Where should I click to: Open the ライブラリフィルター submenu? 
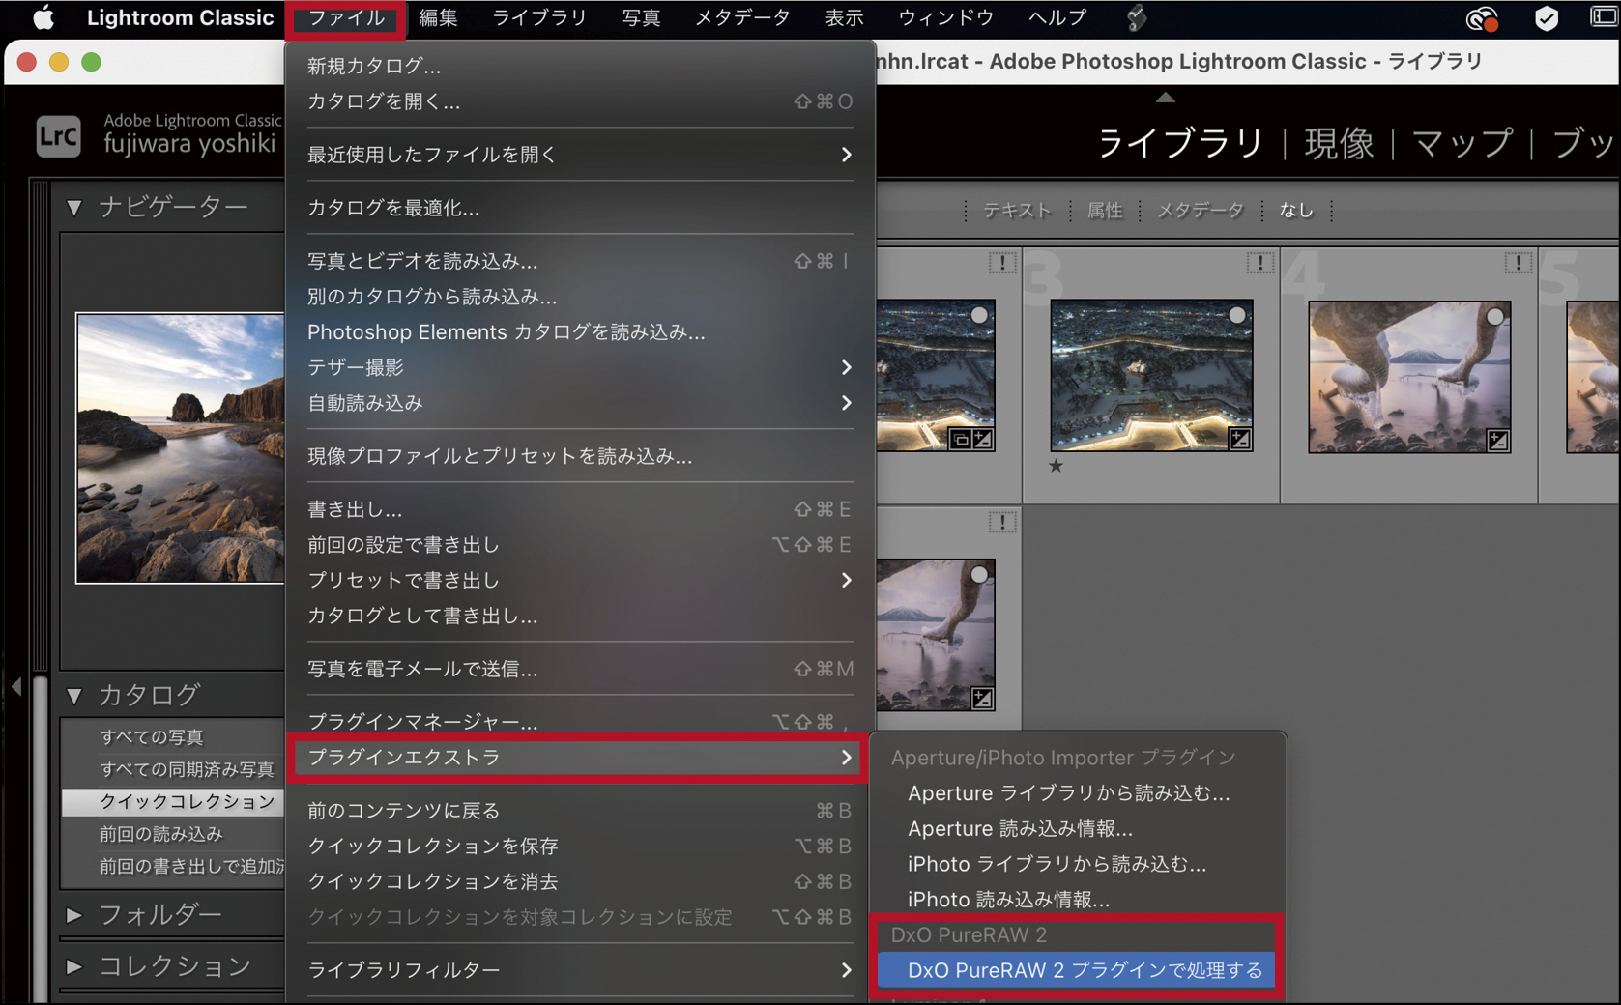(580, 969)
